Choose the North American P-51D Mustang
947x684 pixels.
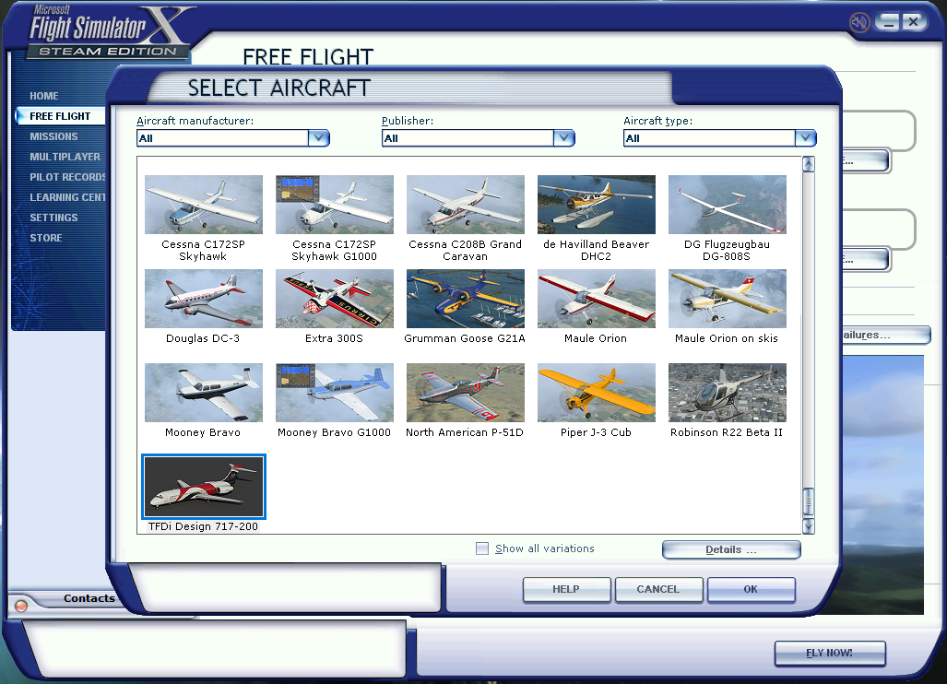(x=465, y=393)
